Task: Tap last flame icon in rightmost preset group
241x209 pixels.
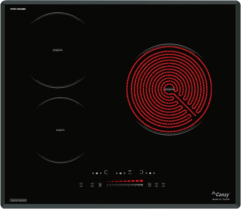Action: point(154,173)
